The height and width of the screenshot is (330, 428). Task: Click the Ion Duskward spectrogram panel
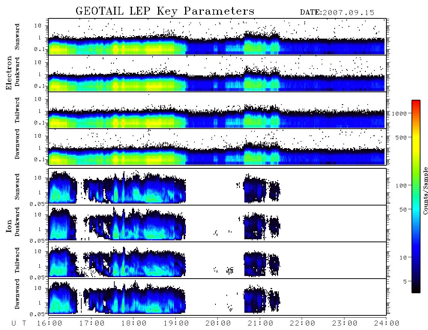coord(217,223)
